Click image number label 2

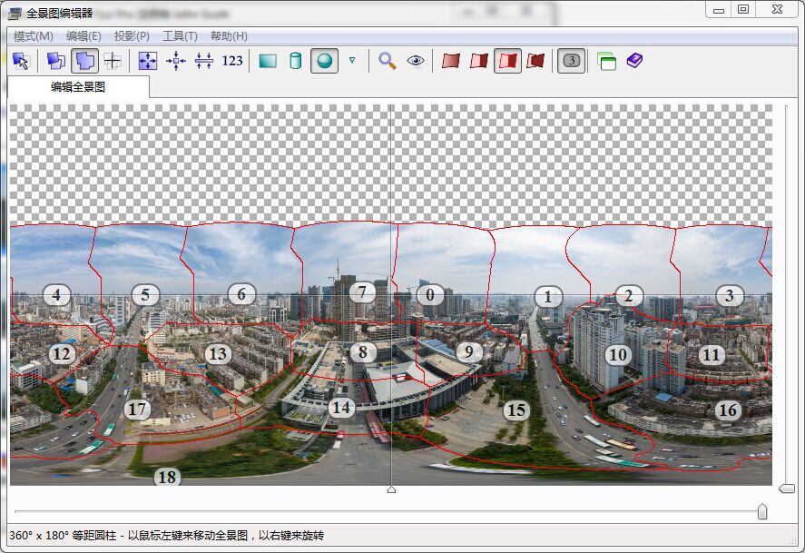(628, 296)
